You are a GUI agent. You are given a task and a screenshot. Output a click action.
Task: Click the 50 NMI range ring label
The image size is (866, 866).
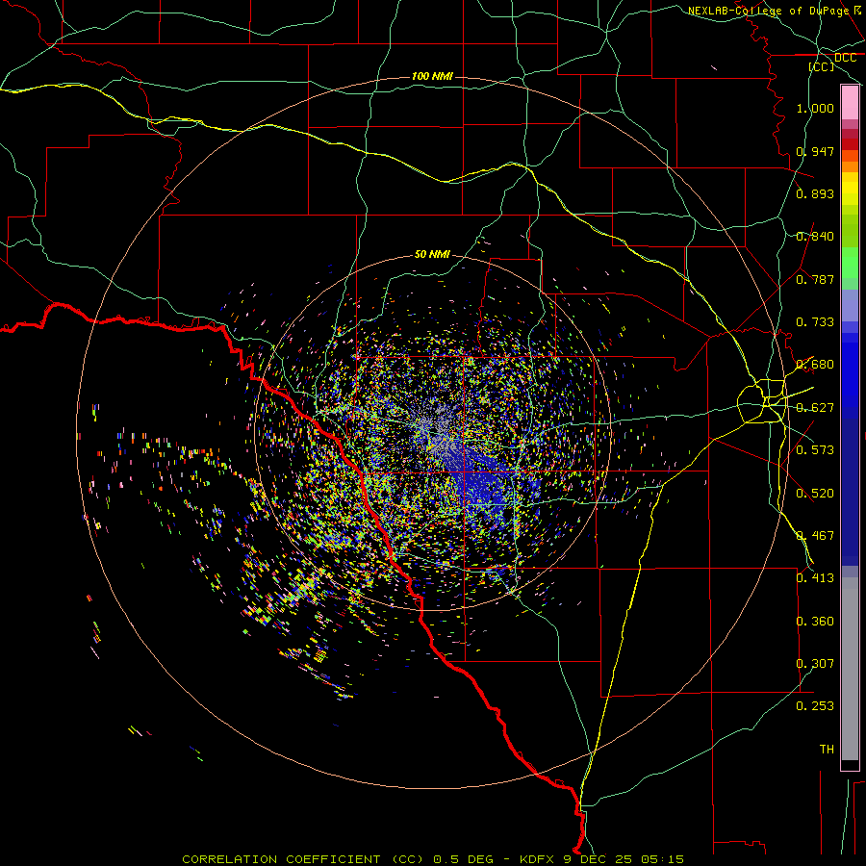point(432,255)
